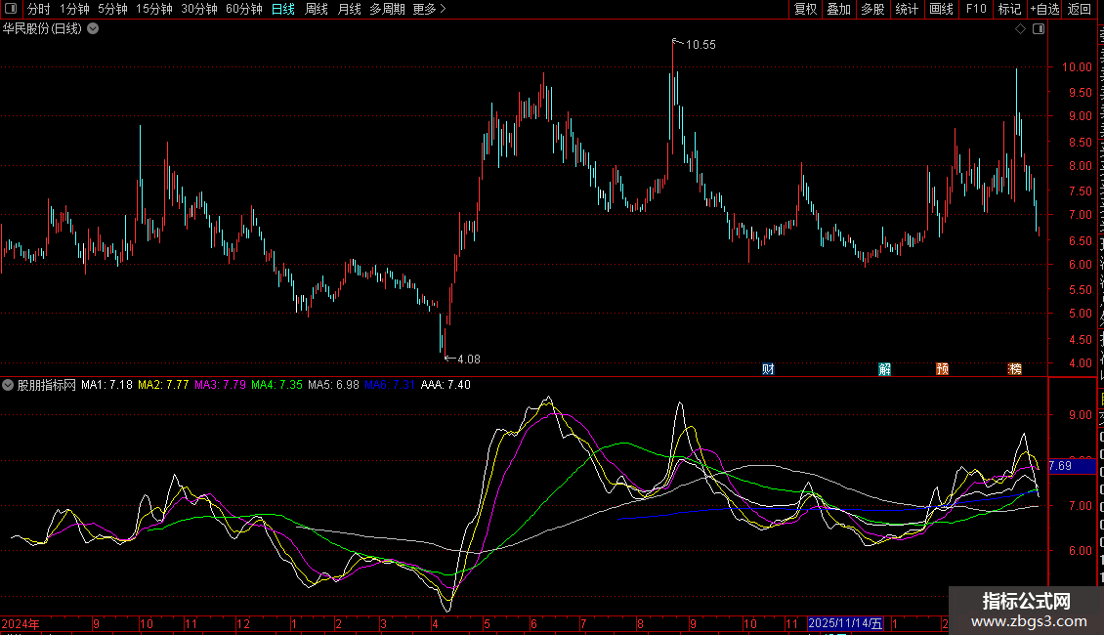The width and height of the screenshot is (1104, 635).
Task: Open F10 company information
Action: (976, 9)
